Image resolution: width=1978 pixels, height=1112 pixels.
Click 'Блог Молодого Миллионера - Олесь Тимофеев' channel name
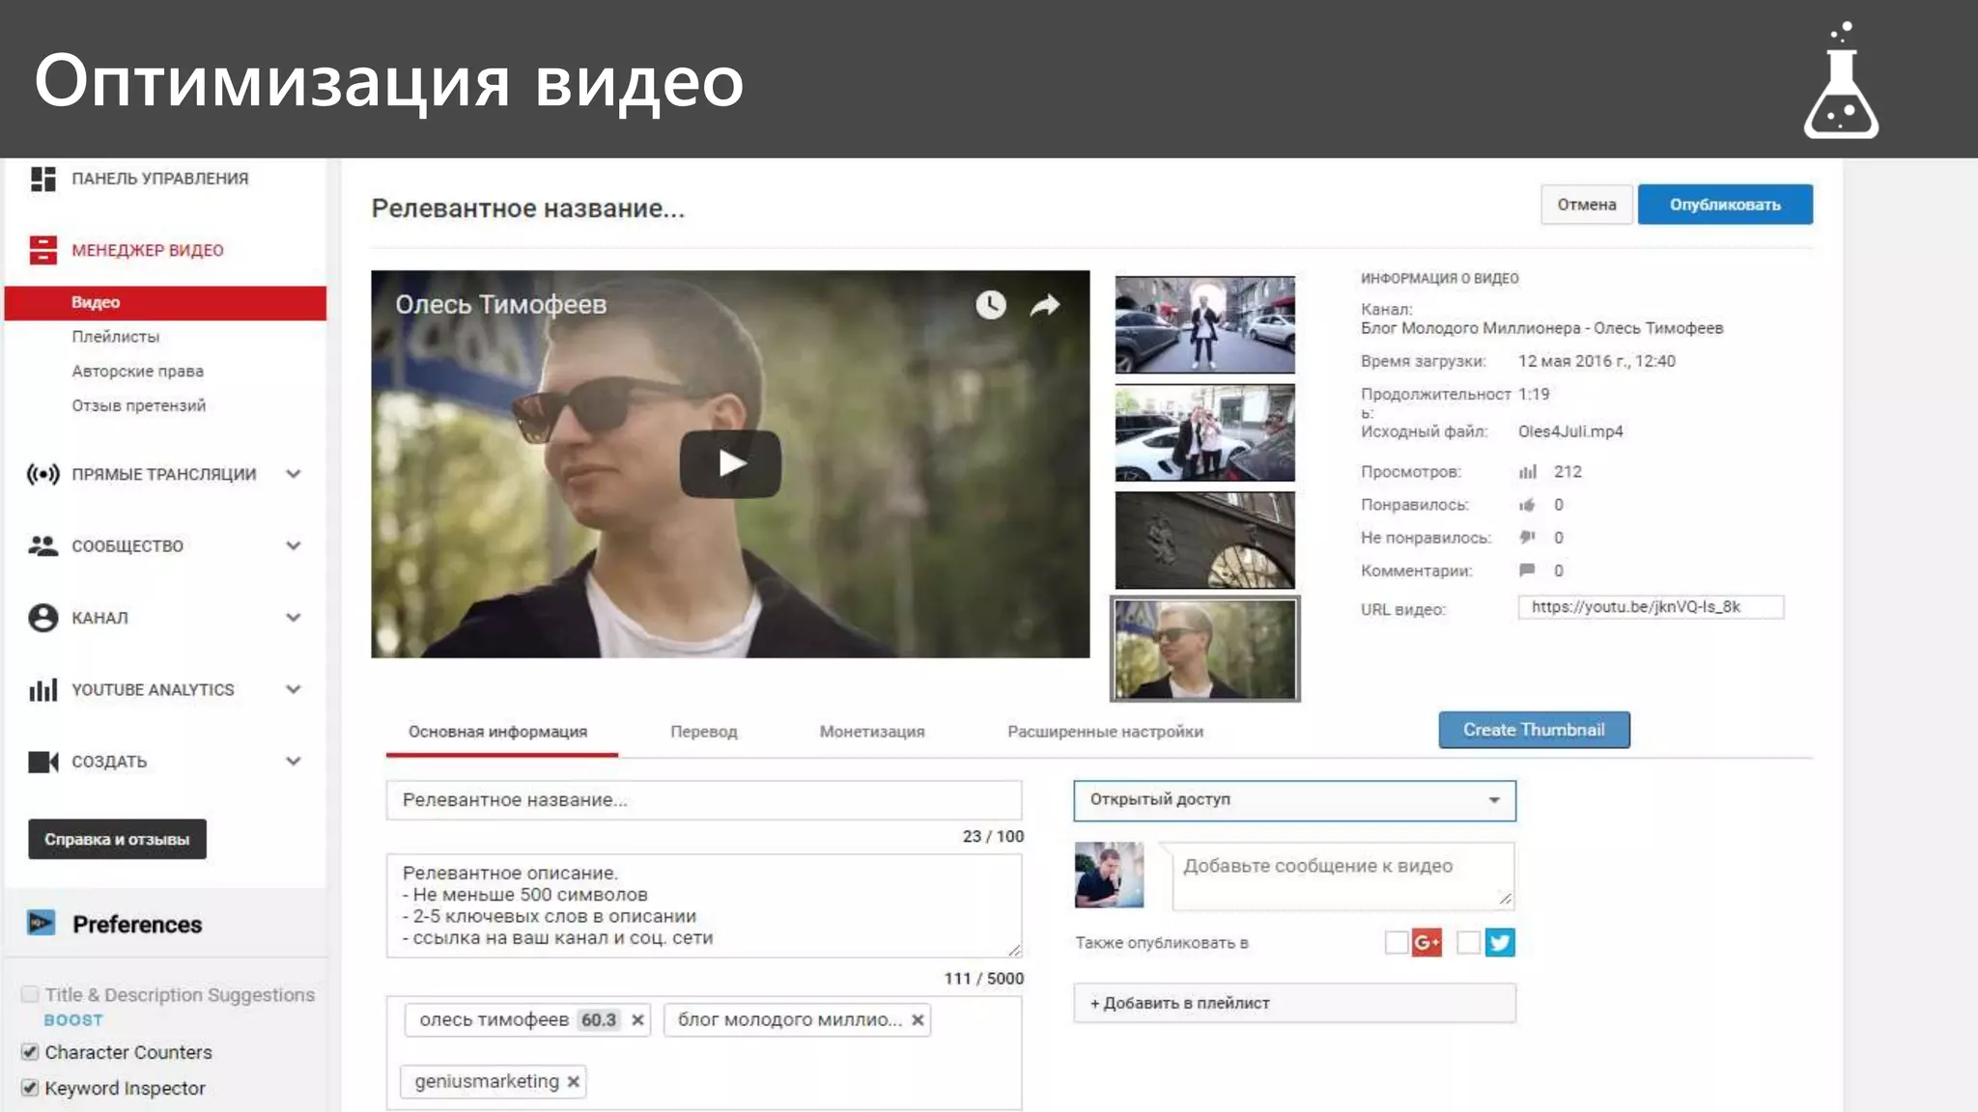point(1541,328)
